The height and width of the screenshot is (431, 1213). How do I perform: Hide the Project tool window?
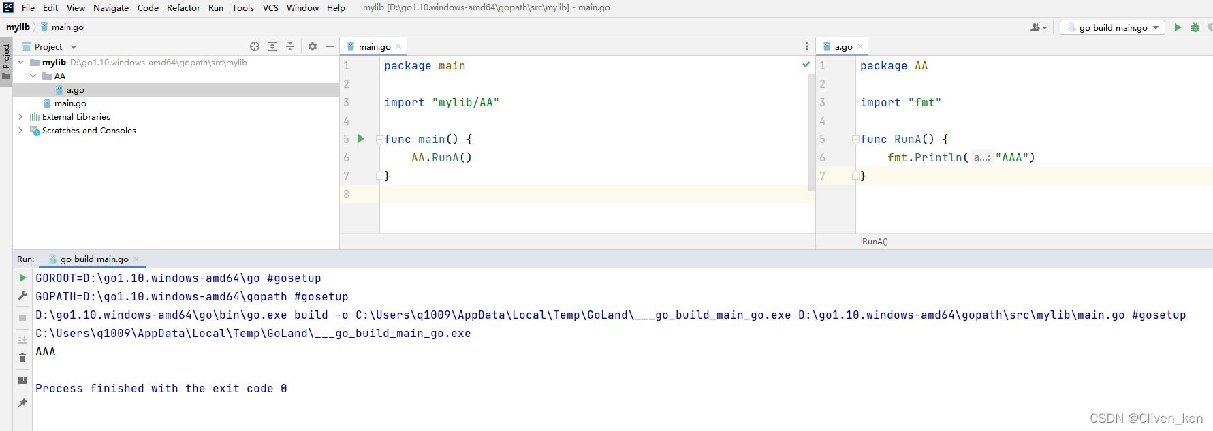pyautogui.click(x=330, y=46)
